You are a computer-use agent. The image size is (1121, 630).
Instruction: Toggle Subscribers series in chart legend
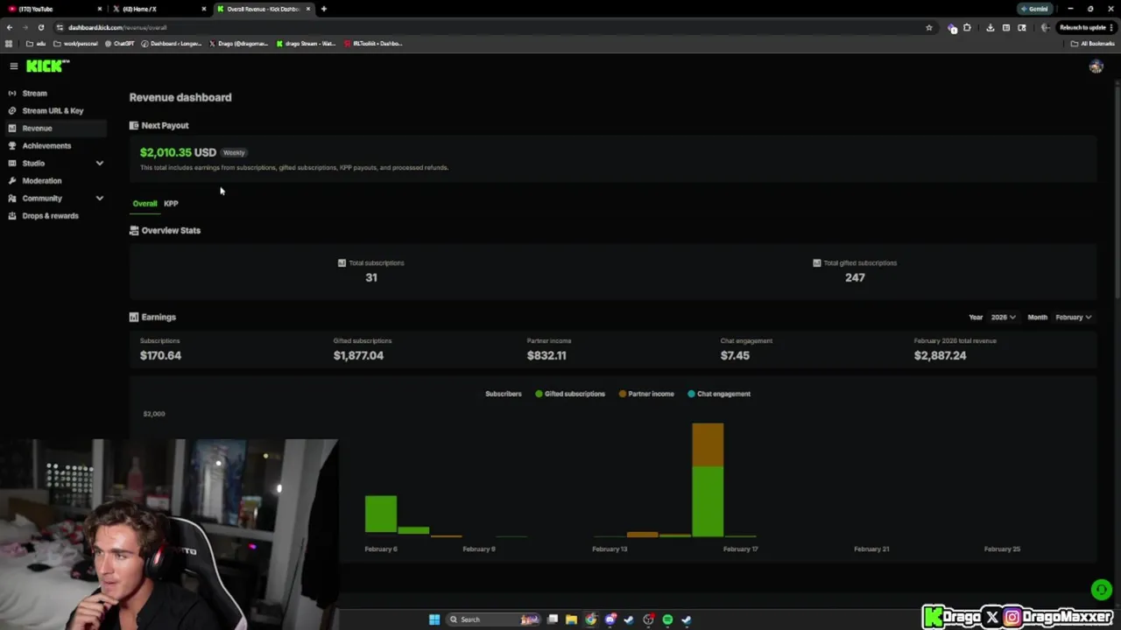(503, 394)
